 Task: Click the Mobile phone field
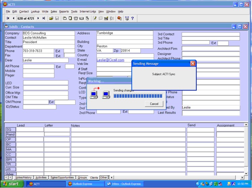[38, 71]
